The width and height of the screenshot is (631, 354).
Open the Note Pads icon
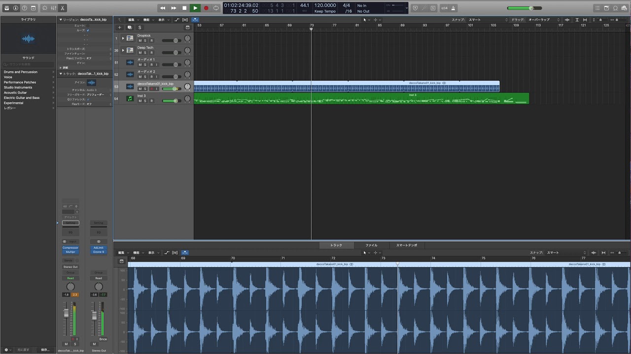pos(607,8)
